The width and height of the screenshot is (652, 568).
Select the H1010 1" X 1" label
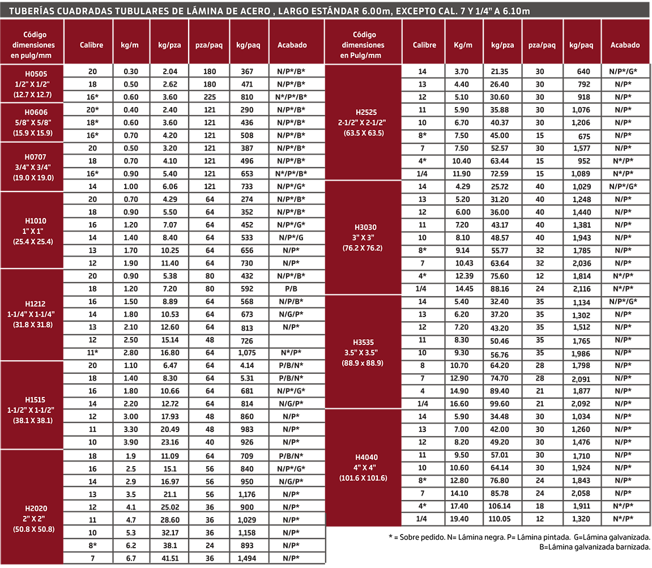tap(33, 231)
